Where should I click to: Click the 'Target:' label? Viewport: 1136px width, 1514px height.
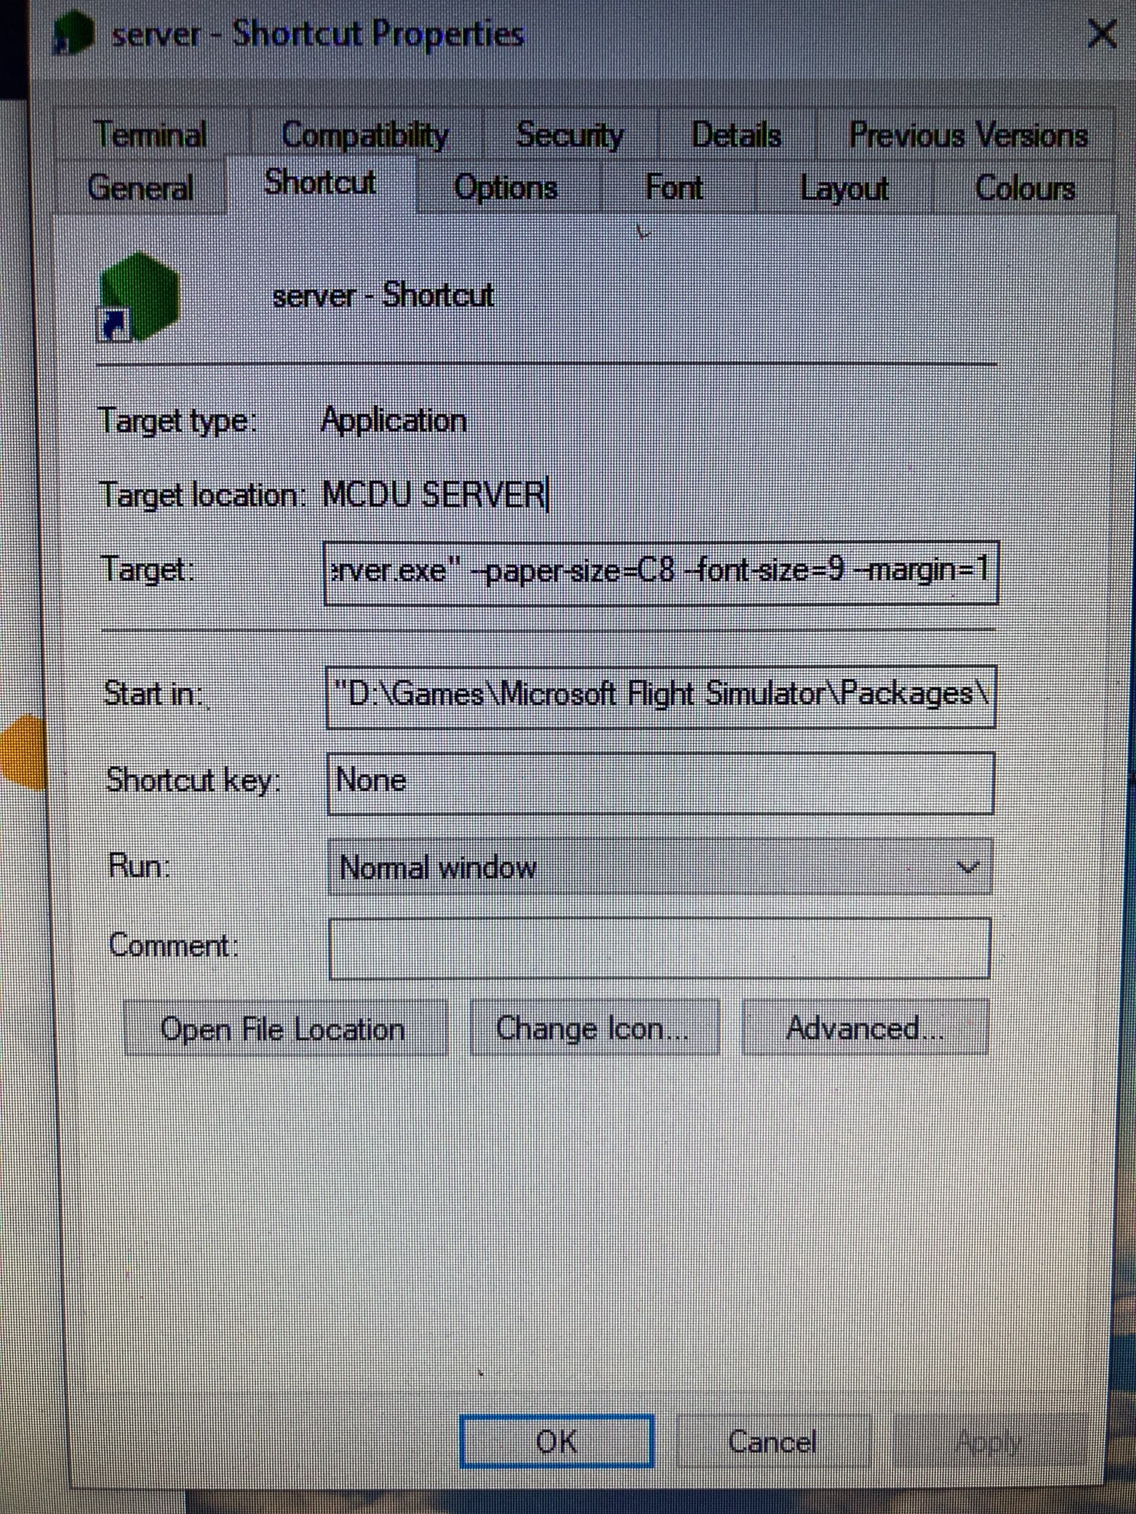point(147,570)
